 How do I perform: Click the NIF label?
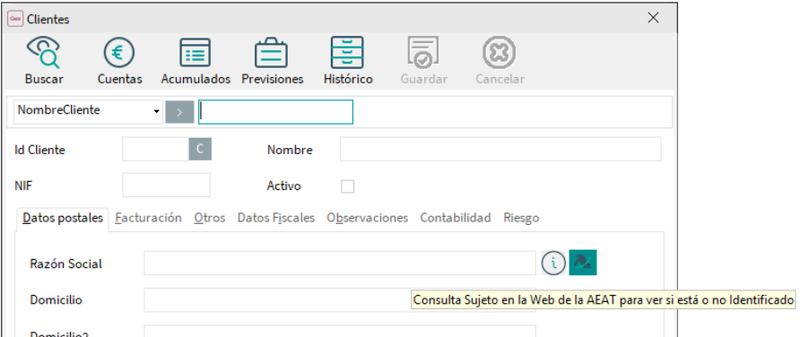click(x=23, y=186)
